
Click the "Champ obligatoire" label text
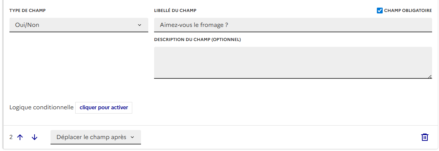pyautogui.click(x=408, y=11)
